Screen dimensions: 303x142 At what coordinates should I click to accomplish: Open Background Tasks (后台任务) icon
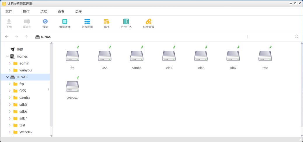[126, 22]
